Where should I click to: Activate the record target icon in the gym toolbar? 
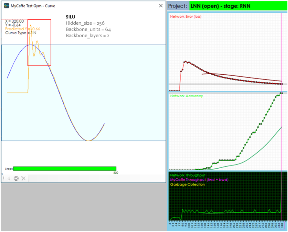tap(16, 178)
